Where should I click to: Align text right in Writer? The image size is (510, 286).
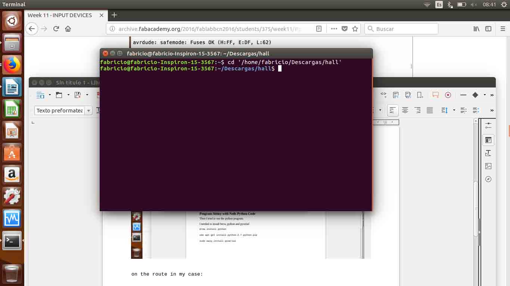coord(417,110)
